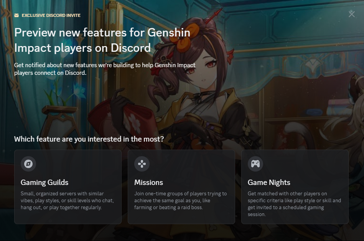Screen dimensions: 364x241
Task: Click the game controller icon on Game Nights
Action: [x=255, y=164]
